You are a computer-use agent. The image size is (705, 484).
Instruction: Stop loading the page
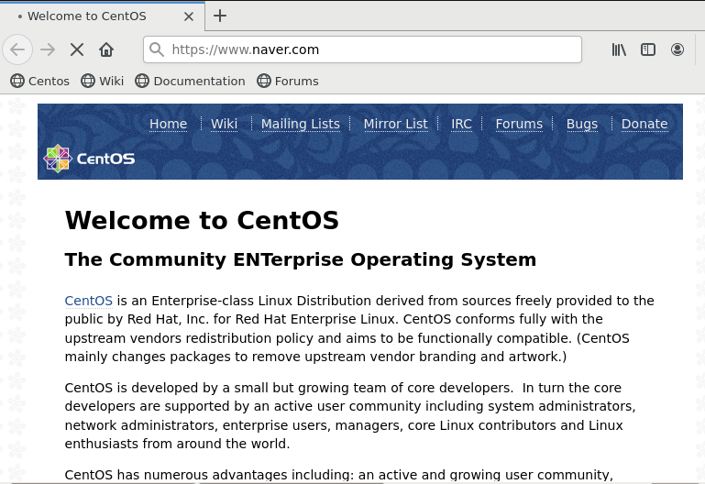[77, 49]
